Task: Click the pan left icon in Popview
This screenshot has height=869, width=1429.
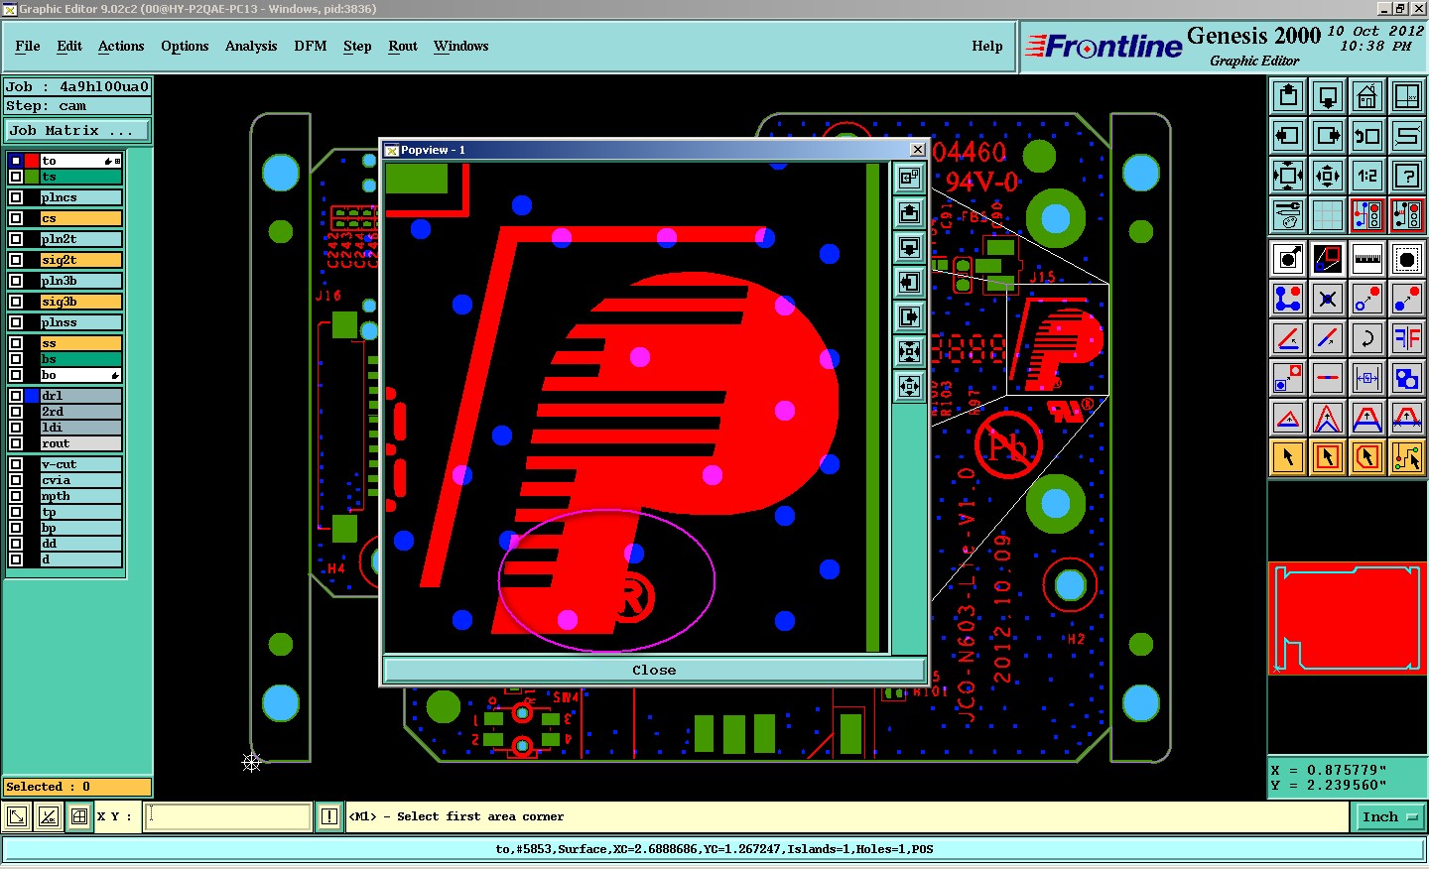Action: click(x=909, y=282)
